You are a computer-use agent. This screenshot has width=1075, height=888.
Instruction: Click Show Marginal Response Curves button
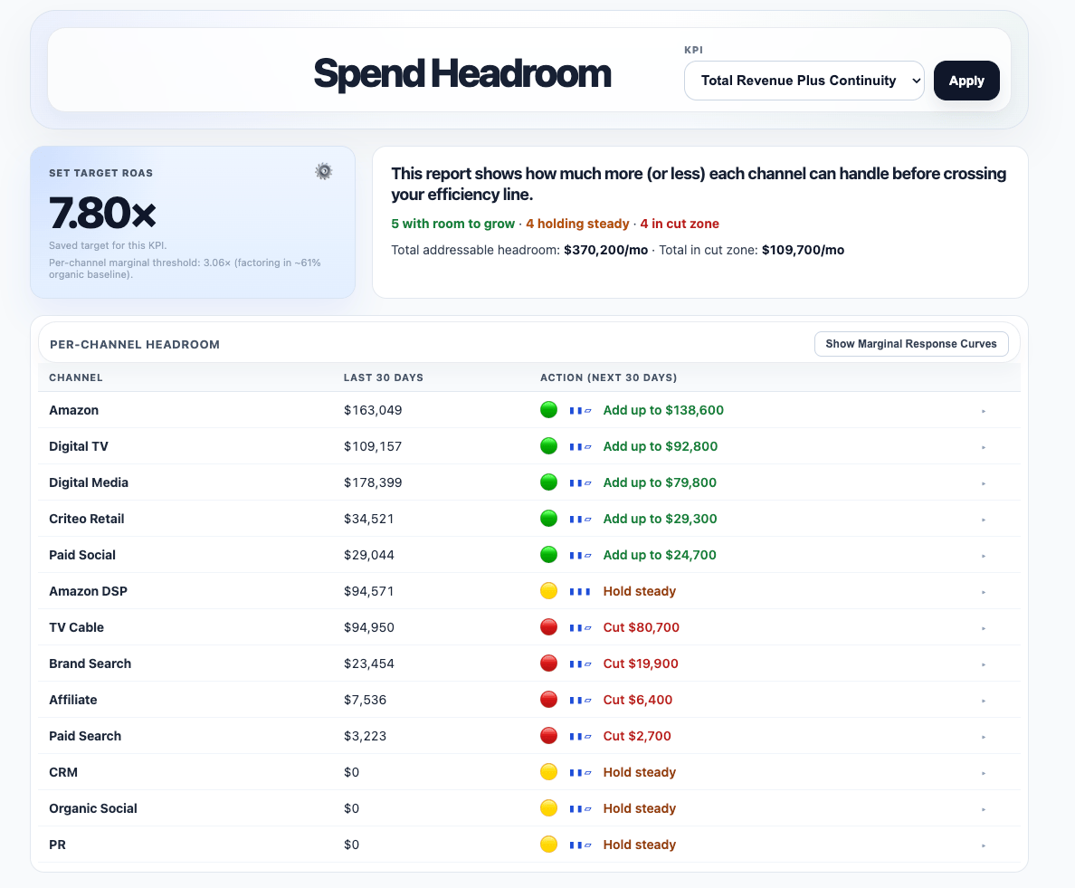(x=911, y=344)
